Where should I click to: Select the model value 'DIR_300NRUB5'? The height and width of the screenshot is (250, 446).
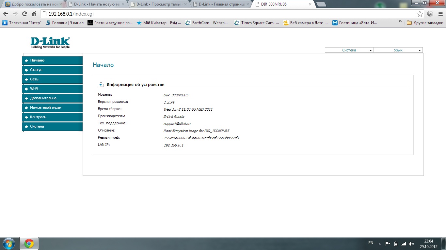[176, 95]
